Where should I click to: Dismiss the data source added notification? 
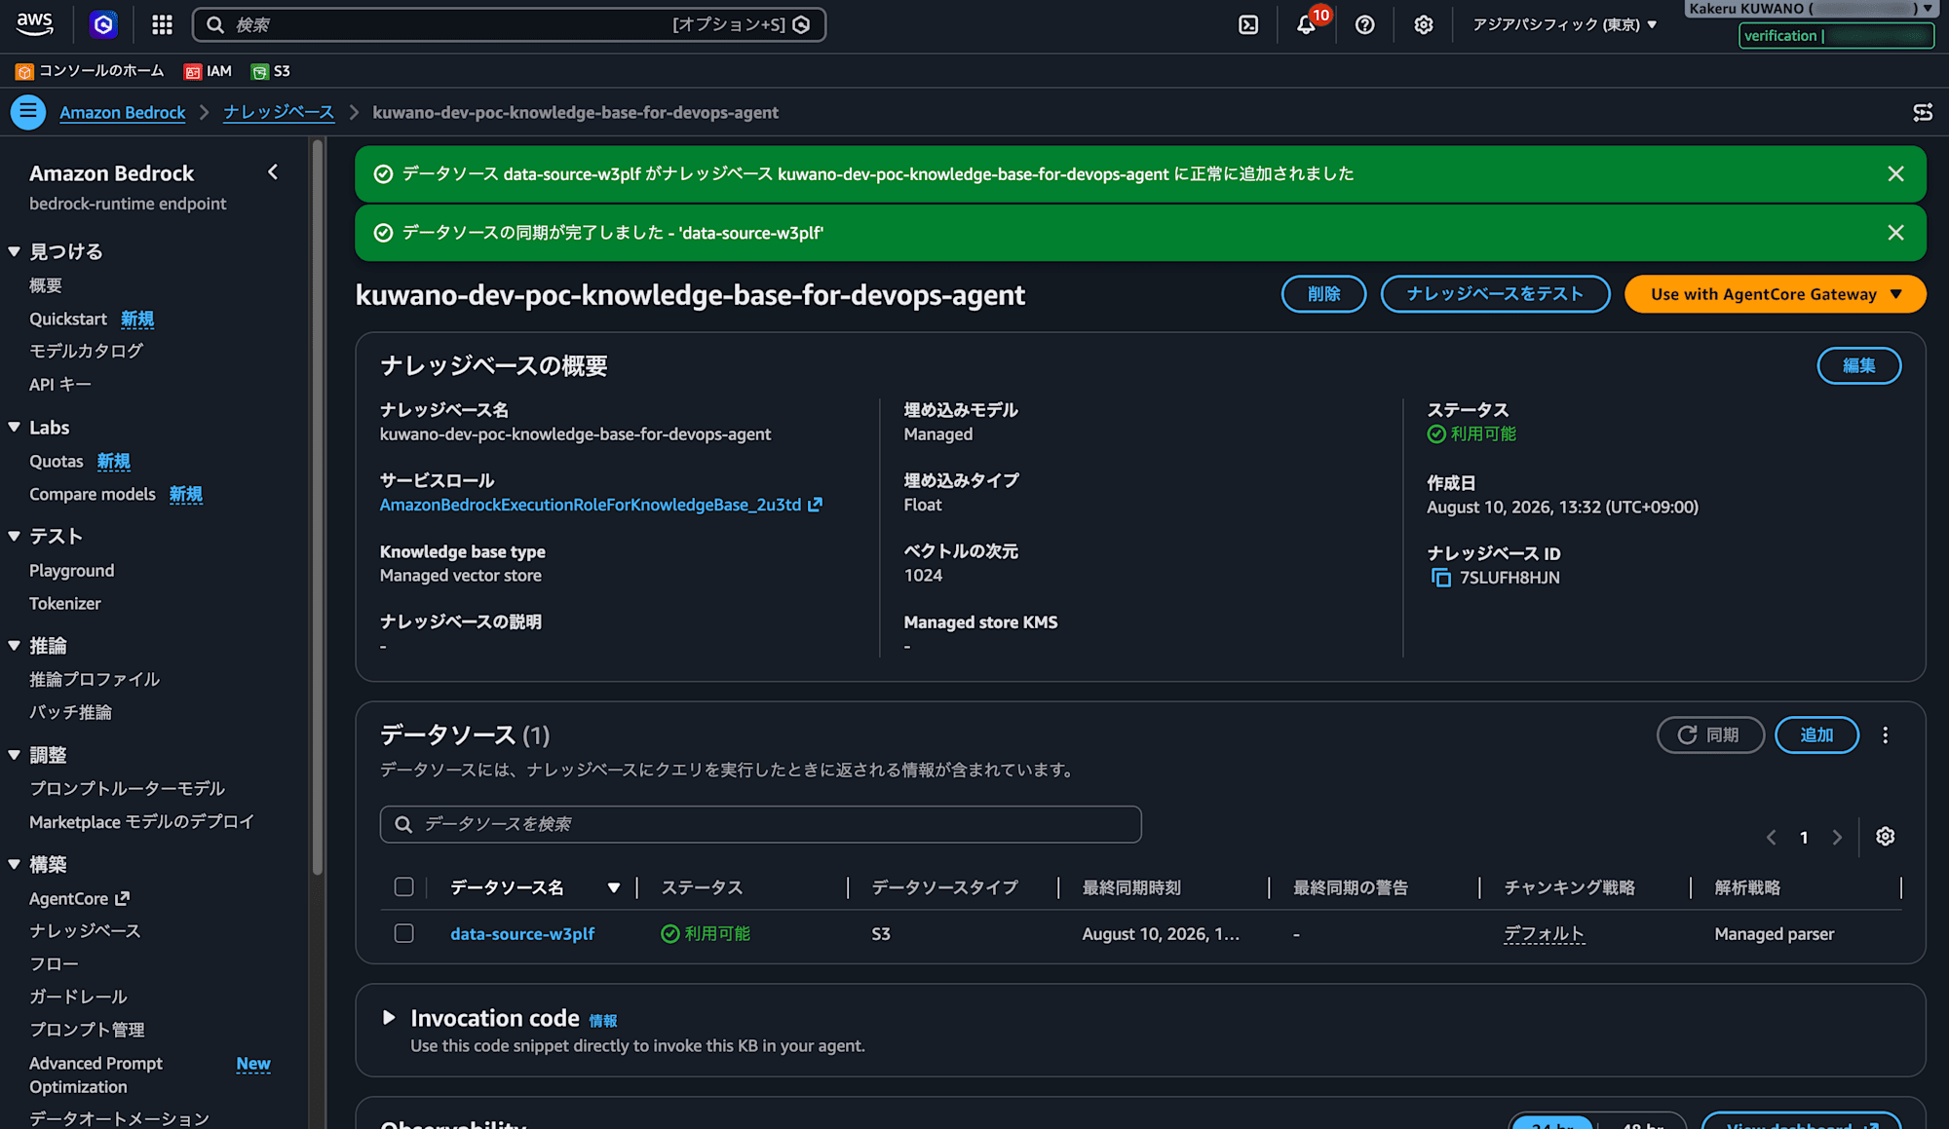click(1895, 173)
